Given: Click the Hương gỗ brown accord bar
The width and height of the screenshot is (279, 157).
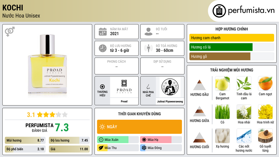Looking at the screenshot, I should [x=232, y=56].
